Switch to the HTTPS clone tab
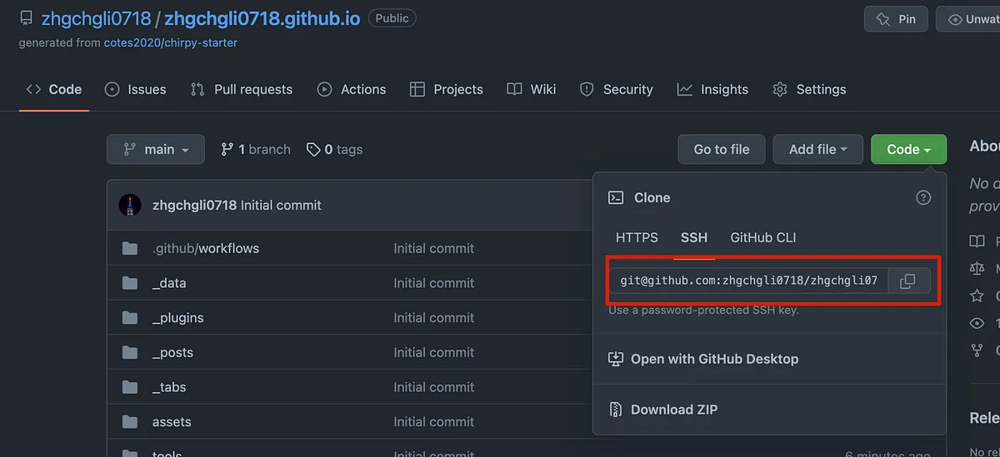The width and height of the screenshot is (1000, 457). 637,237
